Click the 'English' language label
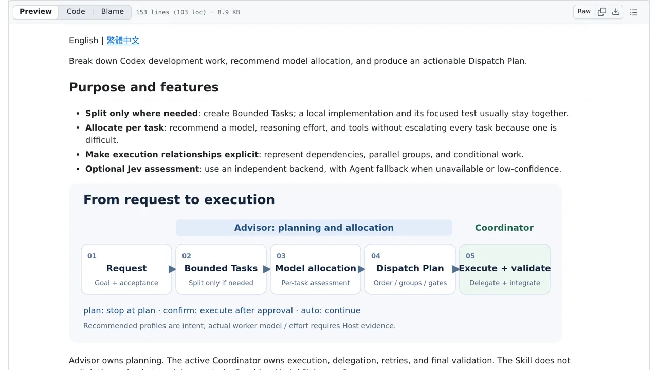The image size is (658, 370). [84, 41]
